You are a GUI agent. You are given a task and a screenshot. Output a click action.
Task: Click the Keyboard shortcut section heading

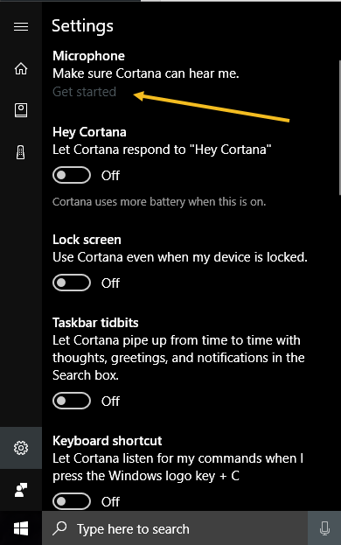pyautogui.click(x=107, y=441)
